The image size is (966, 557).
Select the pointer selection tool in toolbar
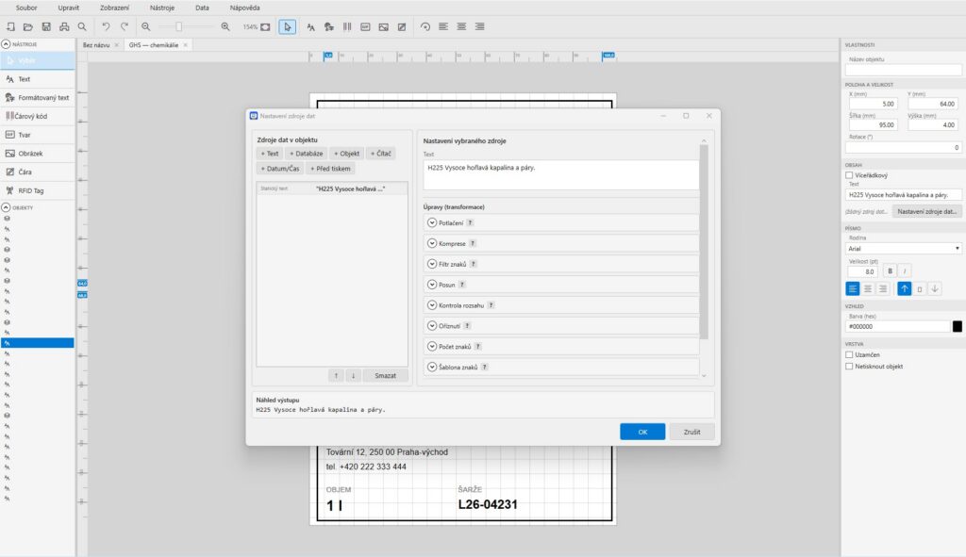pyautogui.click(x=287, y=26)
